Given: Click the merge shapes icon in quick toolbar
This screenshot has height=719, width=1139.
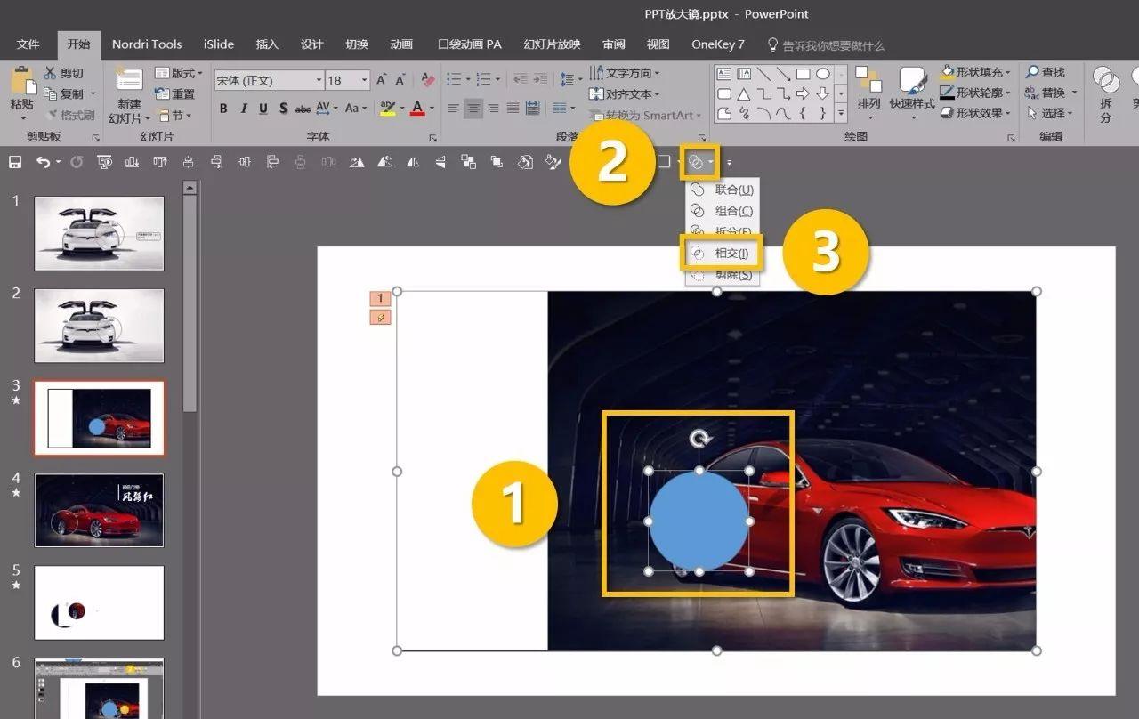Looking at the screenshot, I should [697, 162].
